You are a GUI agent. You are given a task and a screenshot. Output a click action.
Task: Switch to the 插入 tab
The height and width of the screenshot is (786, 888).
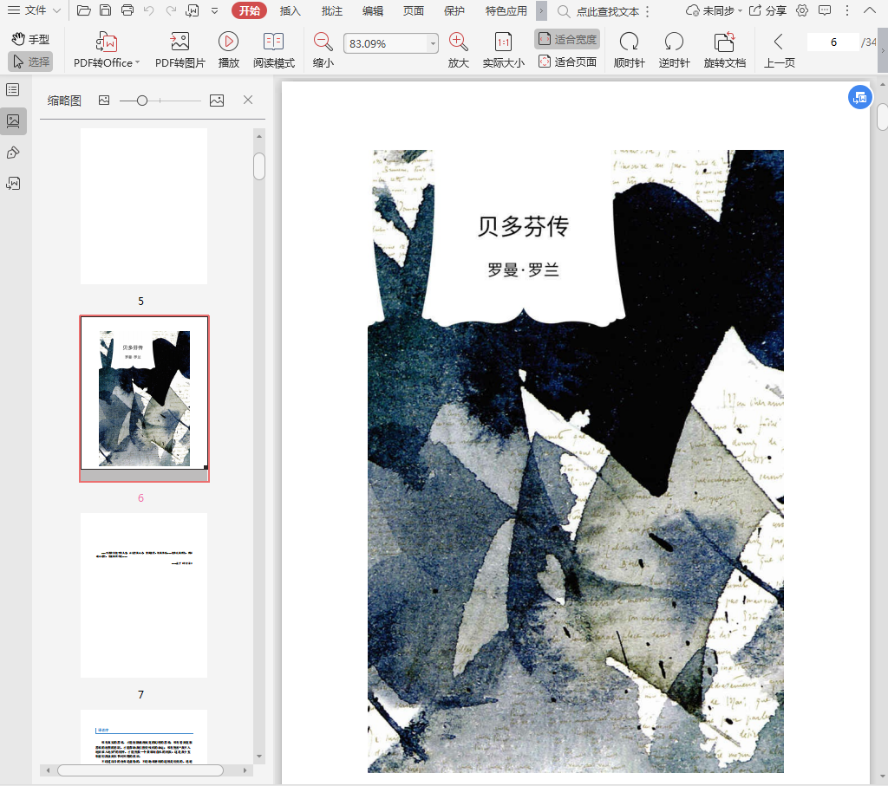click(290, 10)
